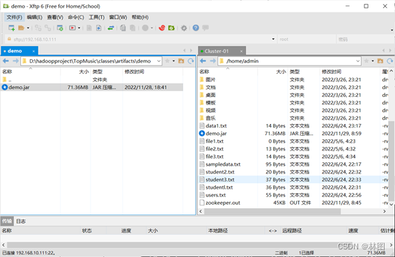The image size is (395, 257).
Task: Click the 密码 password field
Action: point(365,39)
